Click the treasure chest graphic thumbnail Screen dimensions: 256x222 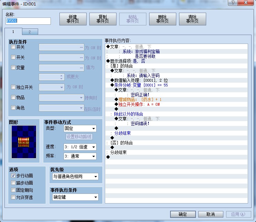pyautogui.click(x=24, y=142)
